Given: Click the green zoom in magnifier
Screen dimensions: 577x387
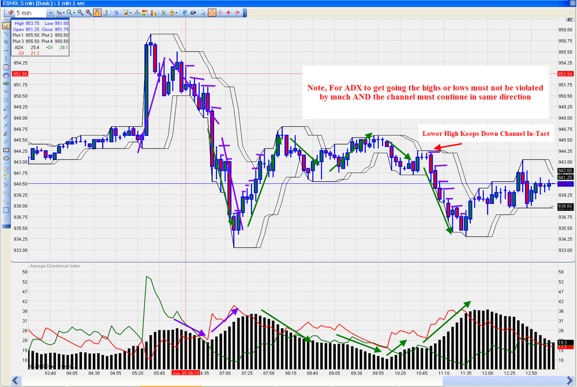Looking at the screenshot, I should [80, 13].
